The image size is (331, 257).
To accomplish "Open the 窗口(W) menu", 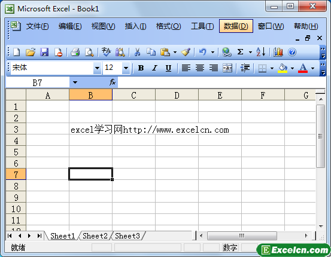I will click(x=271, y=26).
